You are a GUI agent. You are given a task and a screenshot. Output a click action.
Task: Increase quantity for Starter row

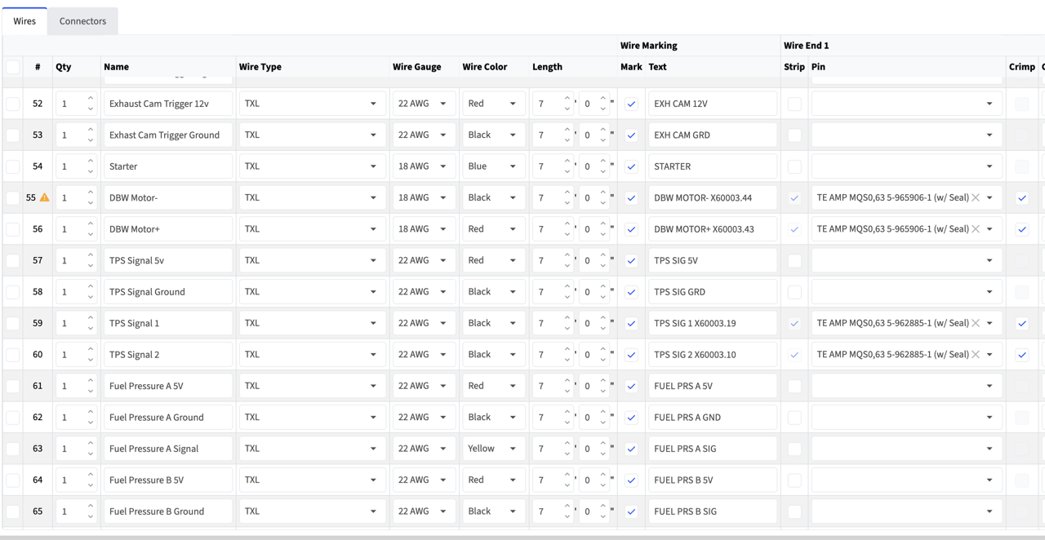pyautogui.click(x=91, y=162)
